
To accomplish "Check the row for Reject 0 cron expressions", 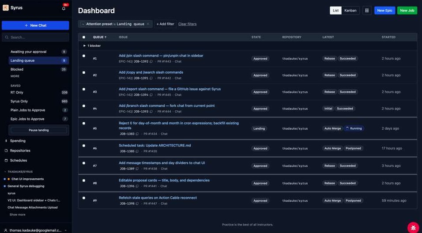I will pos(84,124).
